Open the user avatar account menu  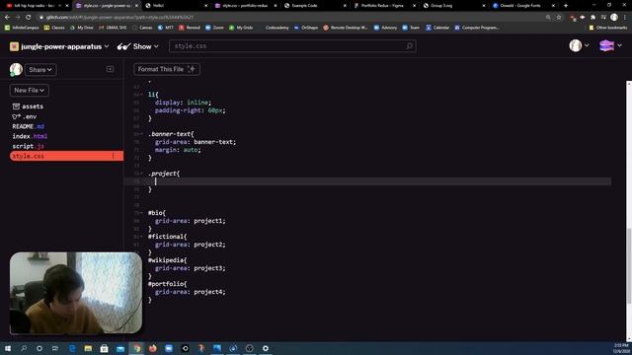579,46
